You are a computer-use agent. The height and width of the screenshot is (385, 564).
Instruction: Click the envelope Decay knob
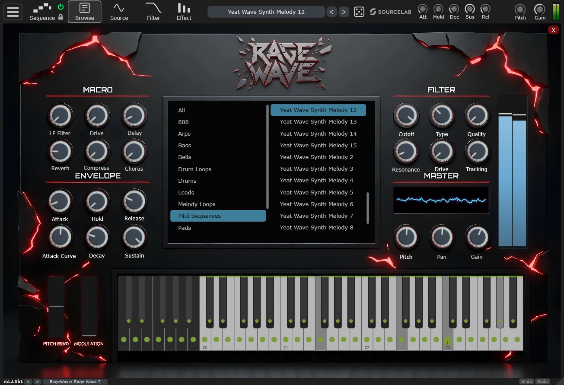97,238
